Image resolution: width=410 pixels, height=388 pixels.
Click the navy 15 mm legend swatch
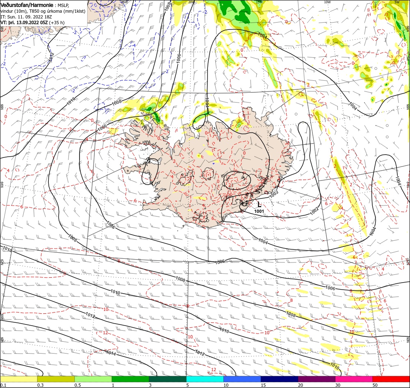tap(280, 379)
